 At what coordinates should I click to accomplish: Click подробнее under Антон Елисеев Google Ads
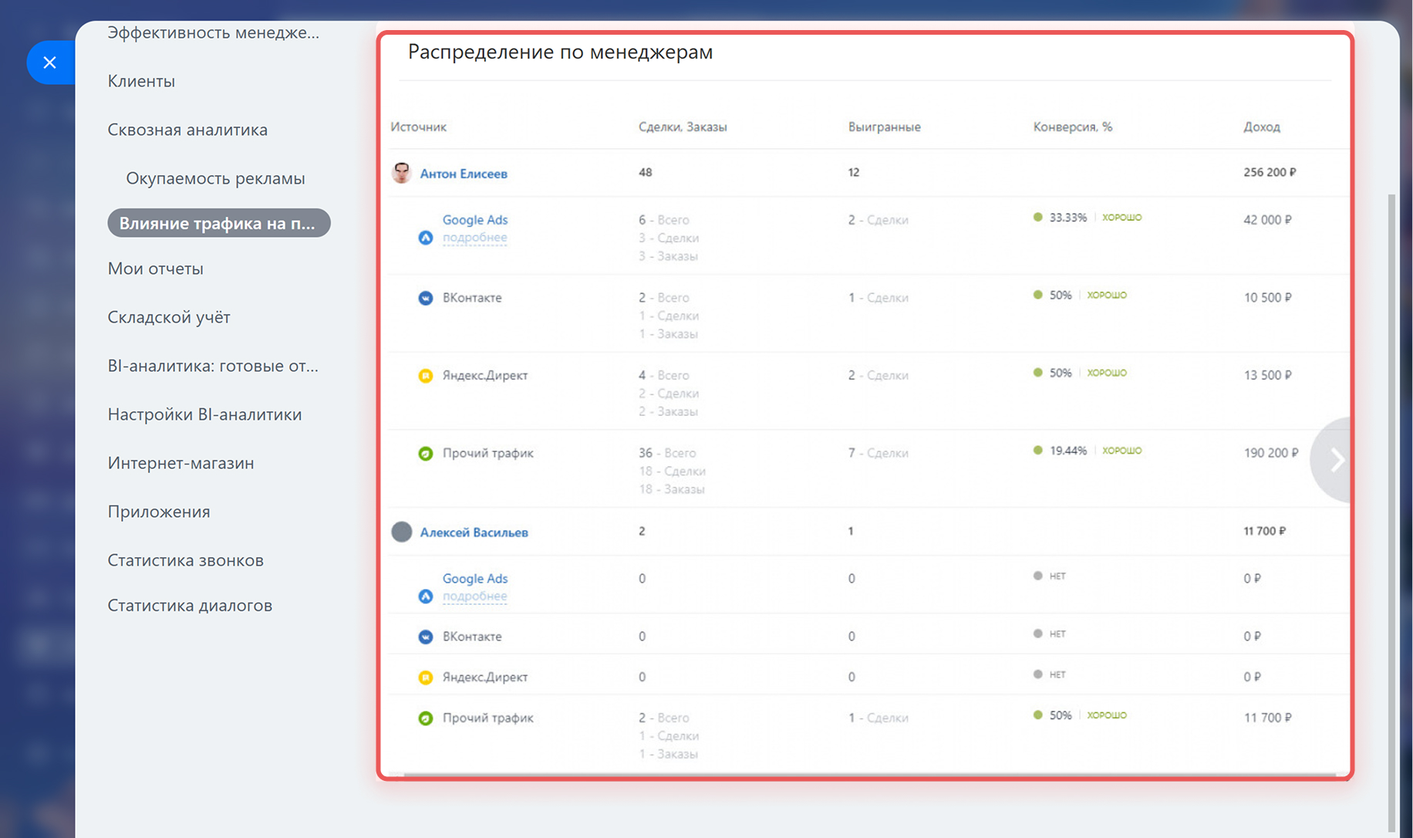tap(474, 238)
